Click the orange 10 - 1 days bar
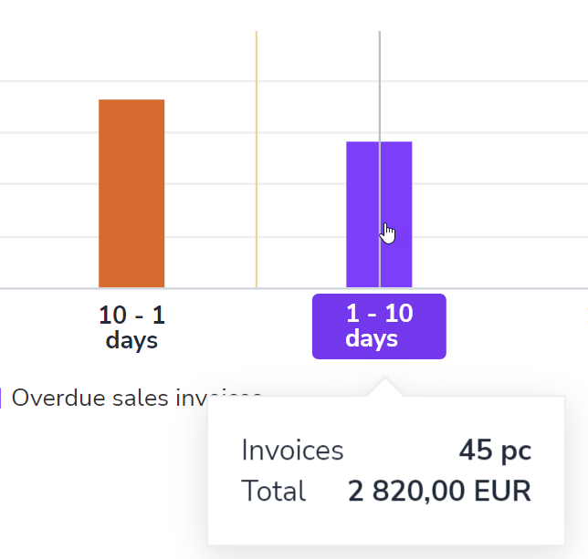 coord(131,193)
